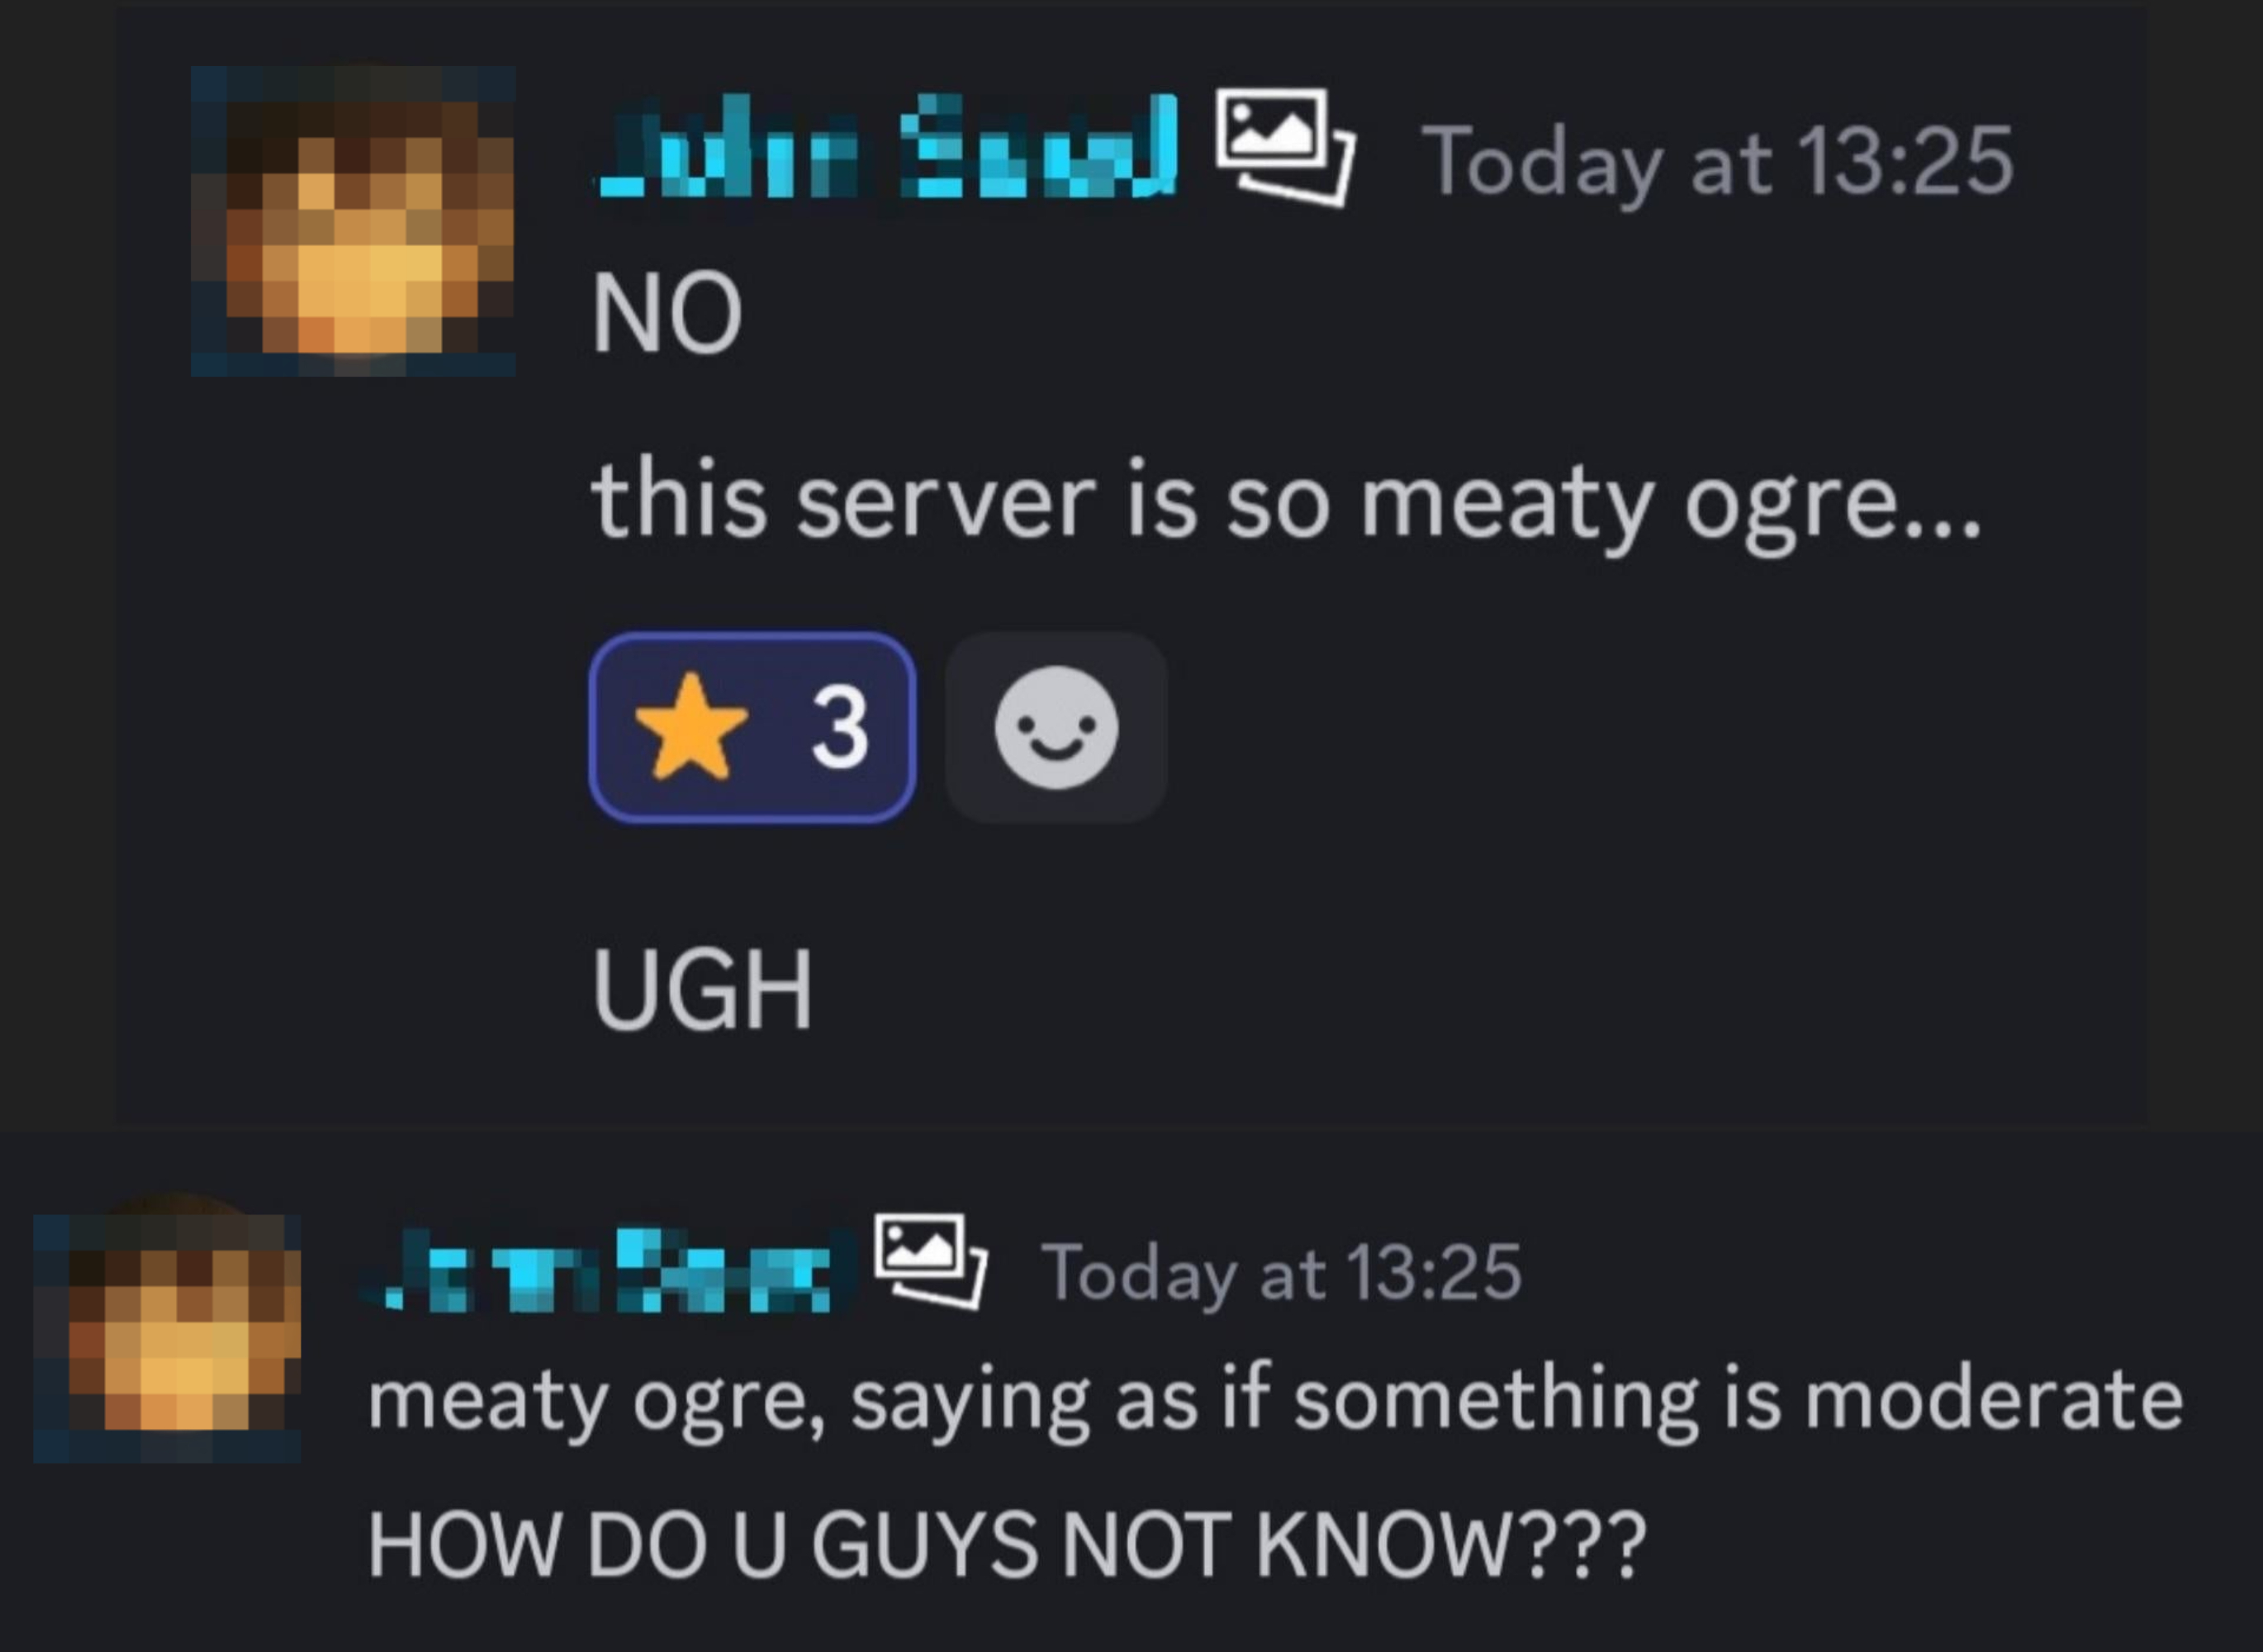The height and width of the screenshot is (1652, 2263).
Task: Click the message starting meaty ogre, saying as if
Action: point(1275,1402)
